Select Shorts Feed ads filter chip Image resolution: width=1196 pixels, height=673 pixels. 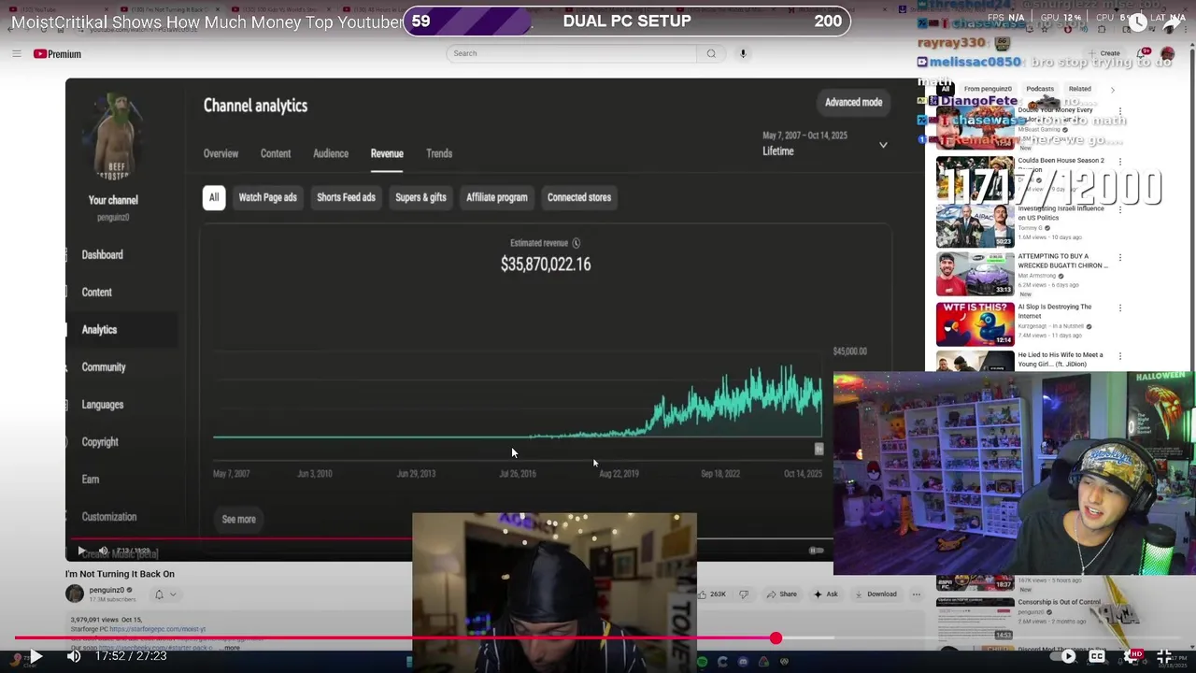point(346,197)
